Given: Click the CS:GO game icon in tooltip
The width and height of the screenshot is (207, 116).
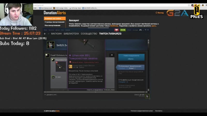Looking at the screenshot, I should tap(70, 67).
